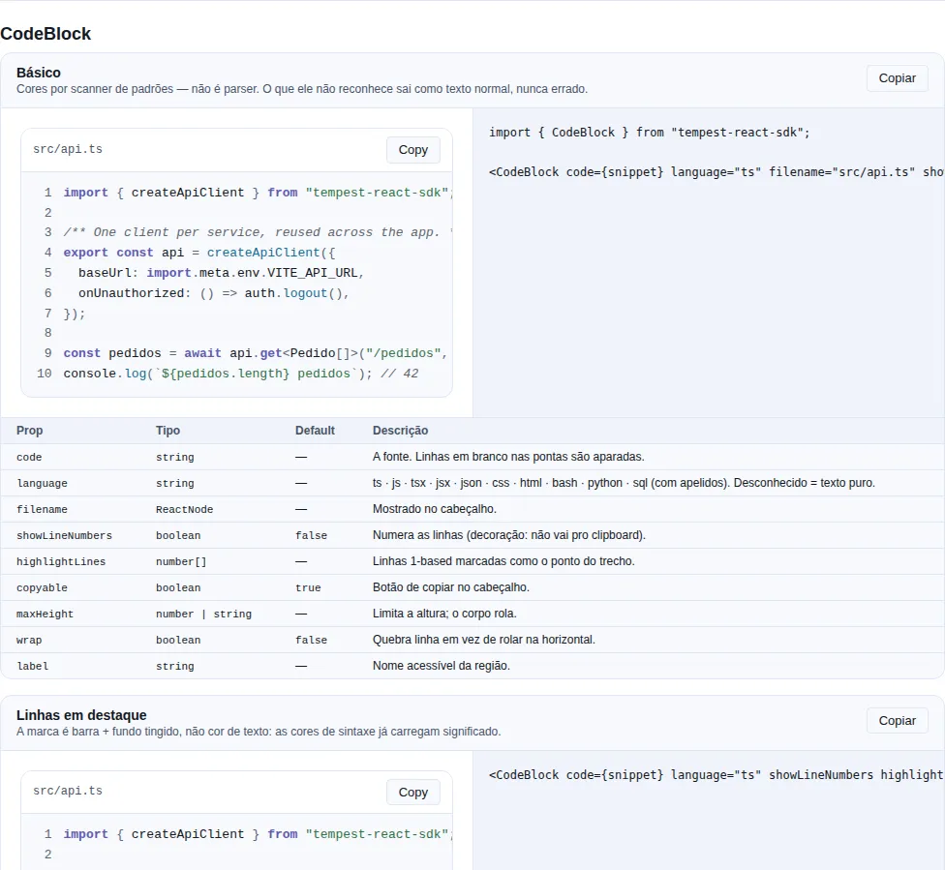Screen dimensions: 945x870
Task: Select the 'code' prop name cell
Action: tap(29, 458)
